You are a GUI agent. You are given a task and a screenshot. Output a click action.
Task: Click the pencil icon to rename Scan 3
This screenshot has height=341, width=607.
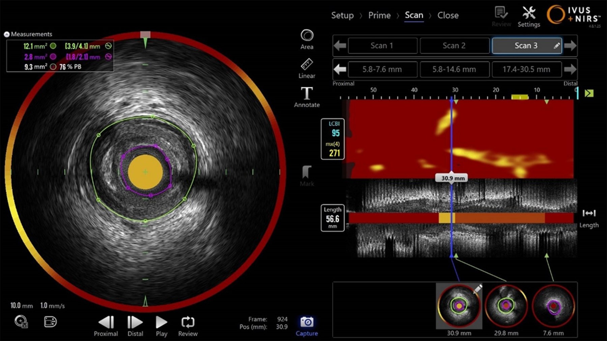click(x=556, y=45)
